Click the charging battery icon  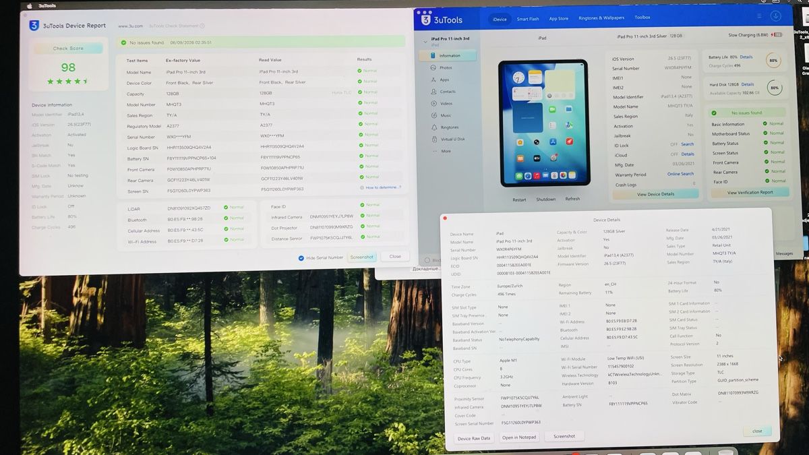click(777, 34)
